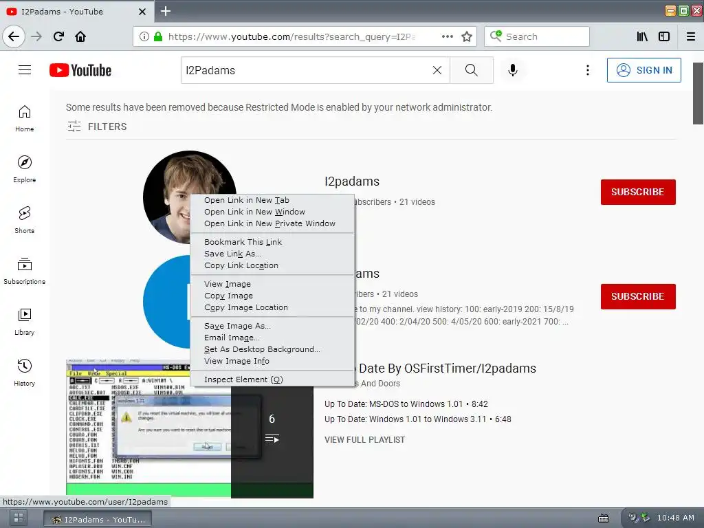Screen dimensions: 704x528
Task: Click the page vertical scrollbar thumb
Action: 698,93
